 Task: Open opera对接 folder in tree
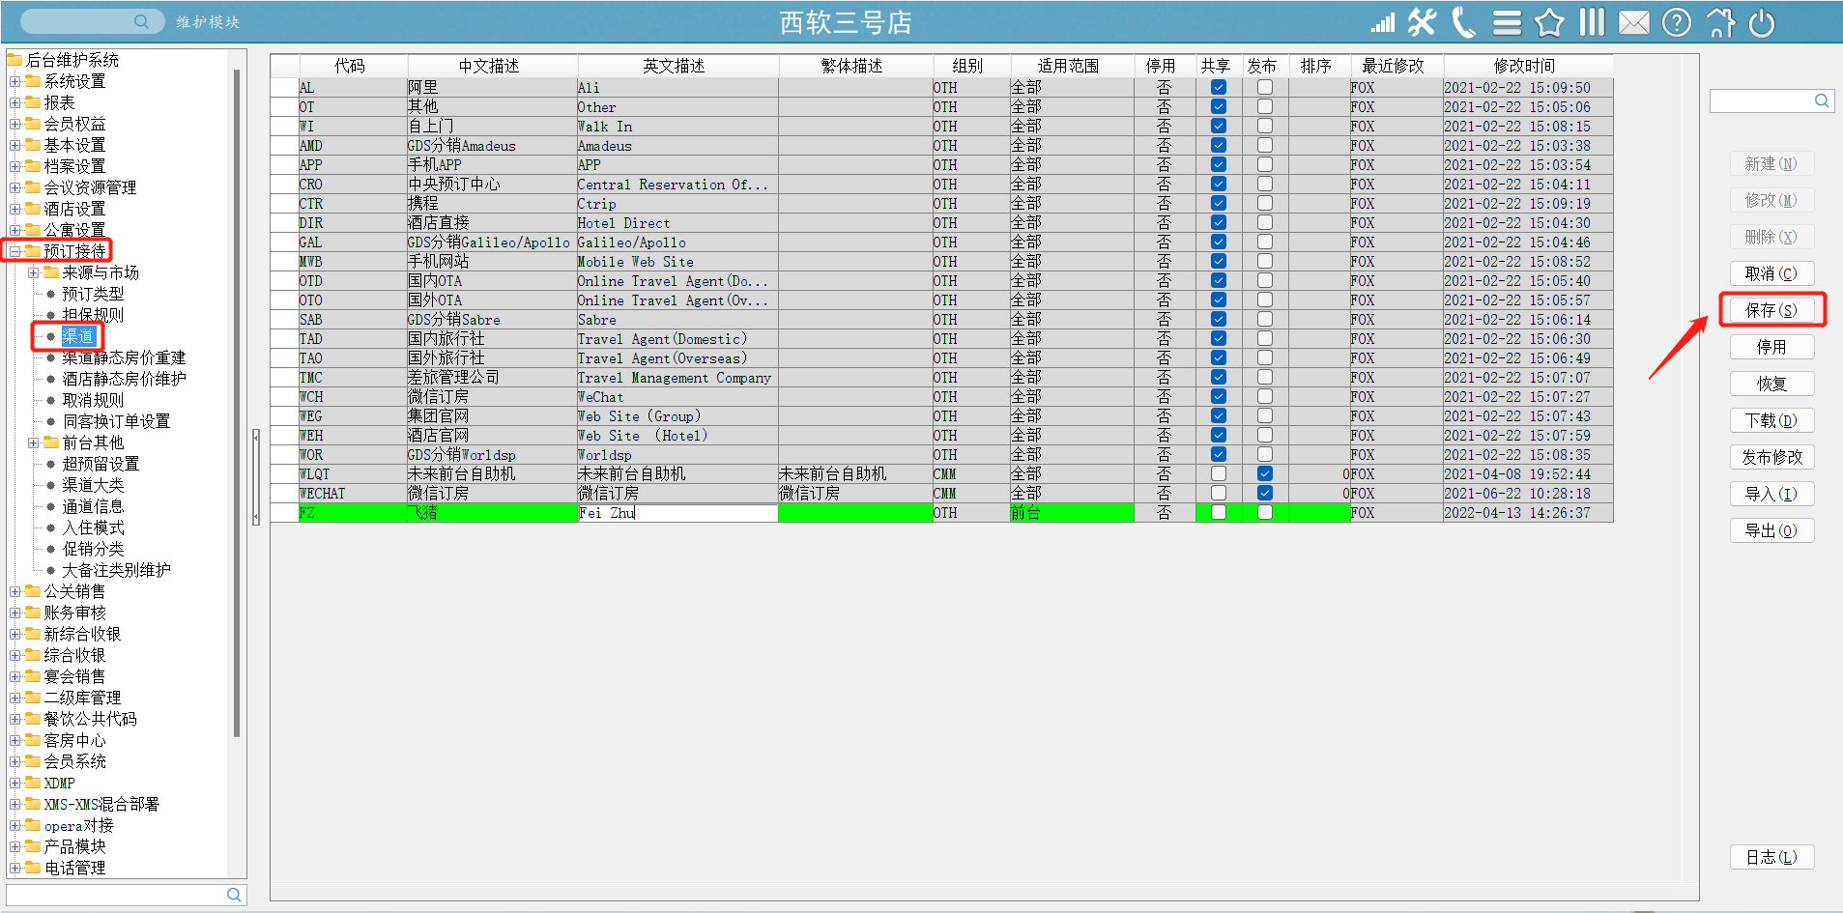[78, 825]
